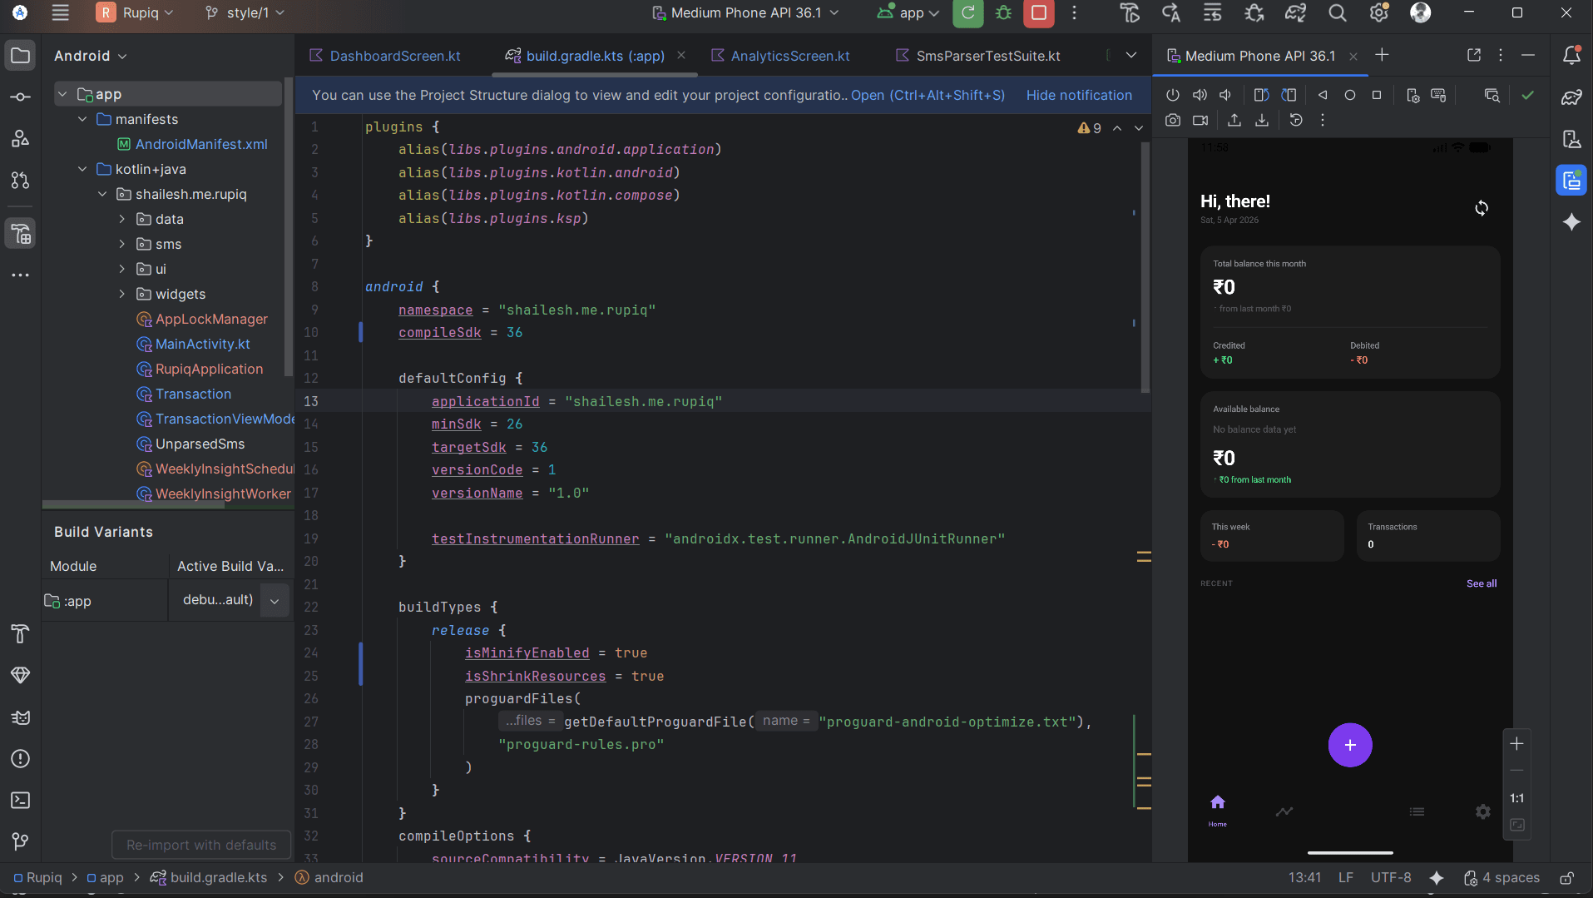Stop the running app with red square
This screenshot has height=898, width=1593.
[1039, 12]
